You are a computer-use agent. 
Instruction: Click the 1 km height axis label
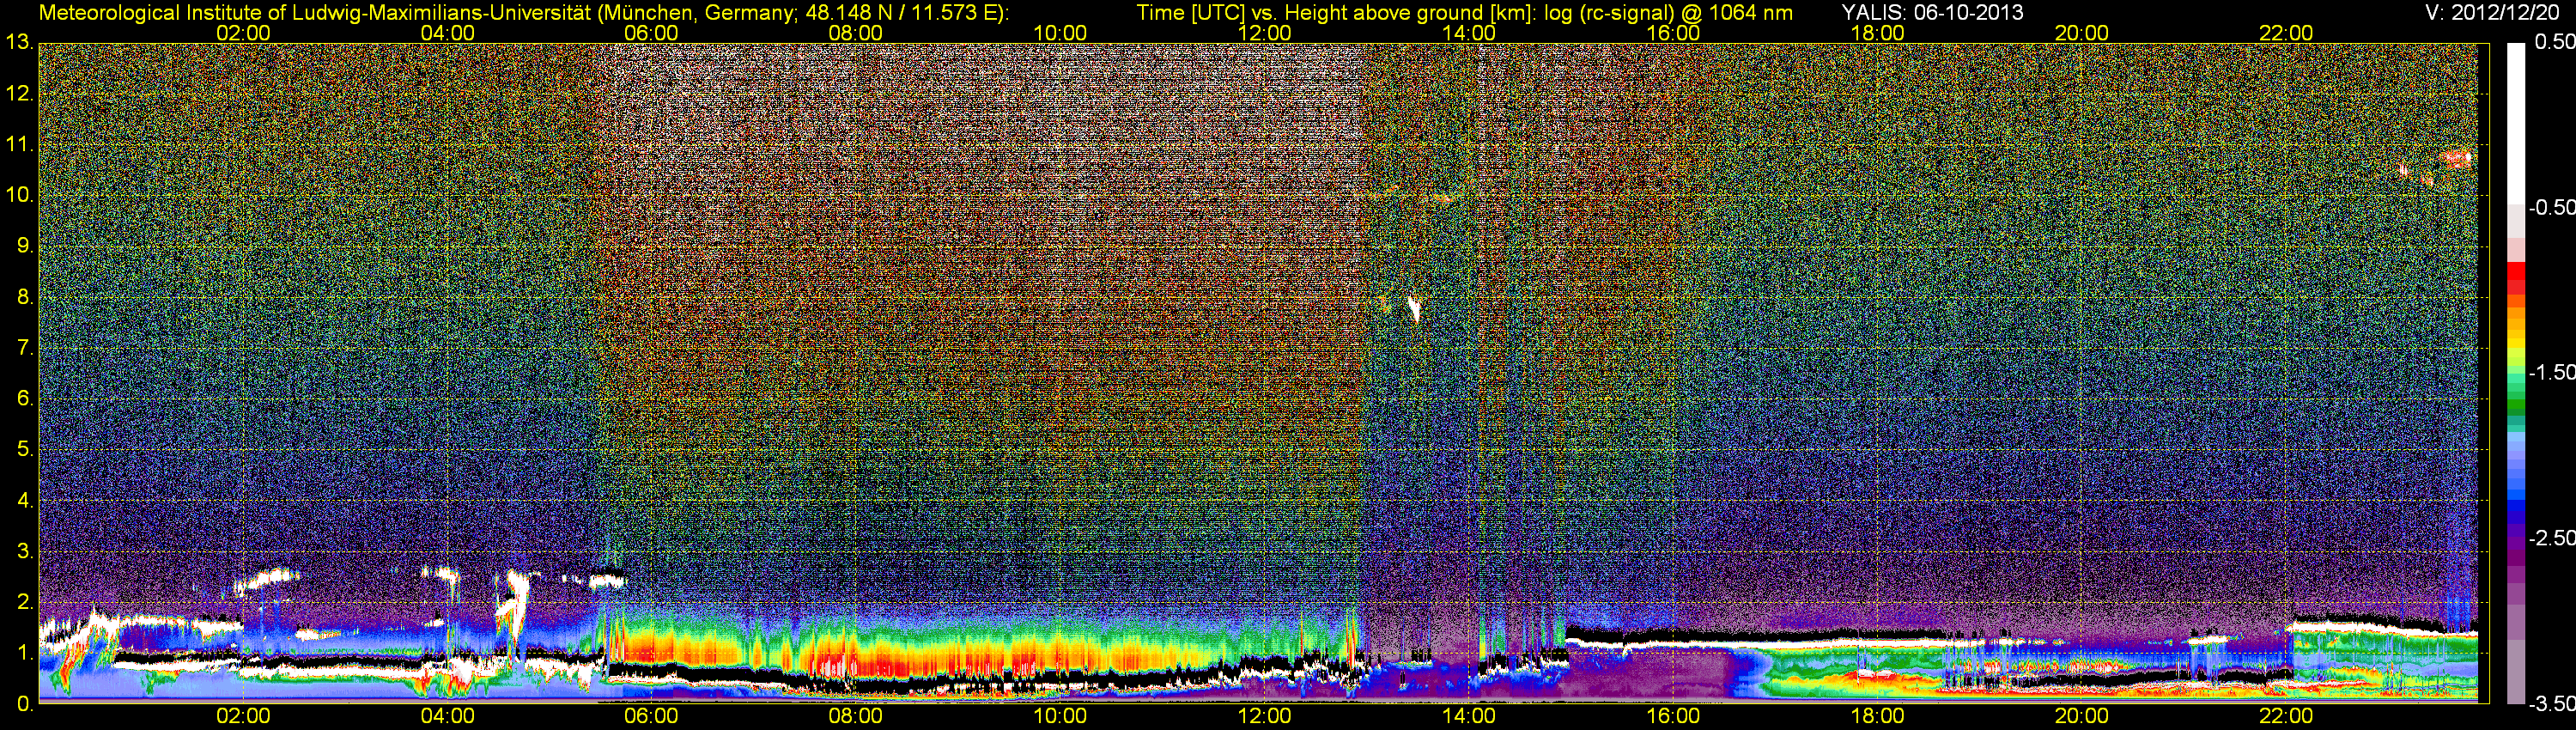coord(24,653)
